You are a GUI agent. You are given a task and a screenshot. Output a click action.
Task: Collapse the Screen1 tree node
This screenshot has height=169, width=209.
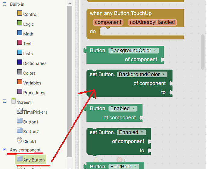point(5,101)
